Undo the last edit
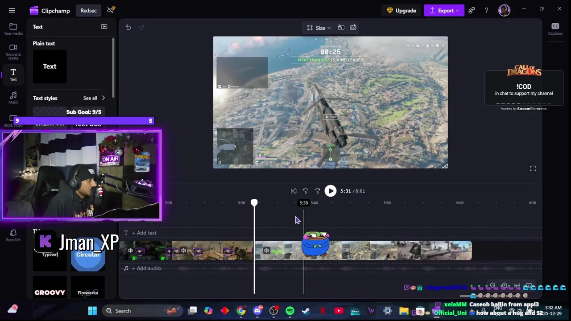Screen dimensions: 571x321 click(128, 27)
